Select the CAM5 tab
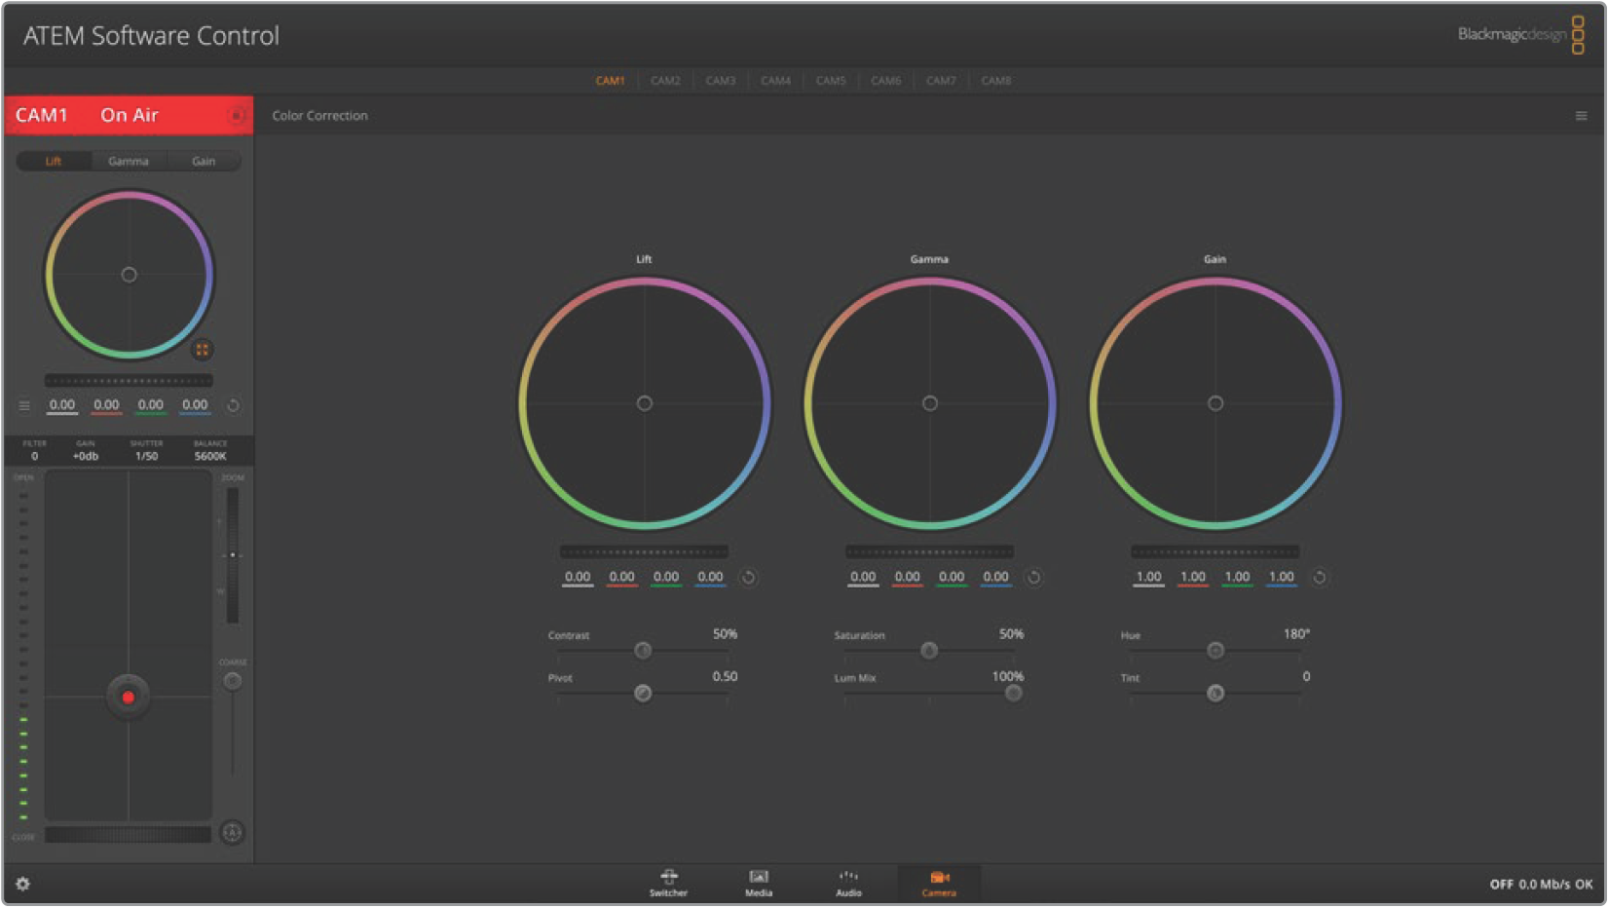The width and height of the screenshot is (1608, 907). click(x=831, y=81)
